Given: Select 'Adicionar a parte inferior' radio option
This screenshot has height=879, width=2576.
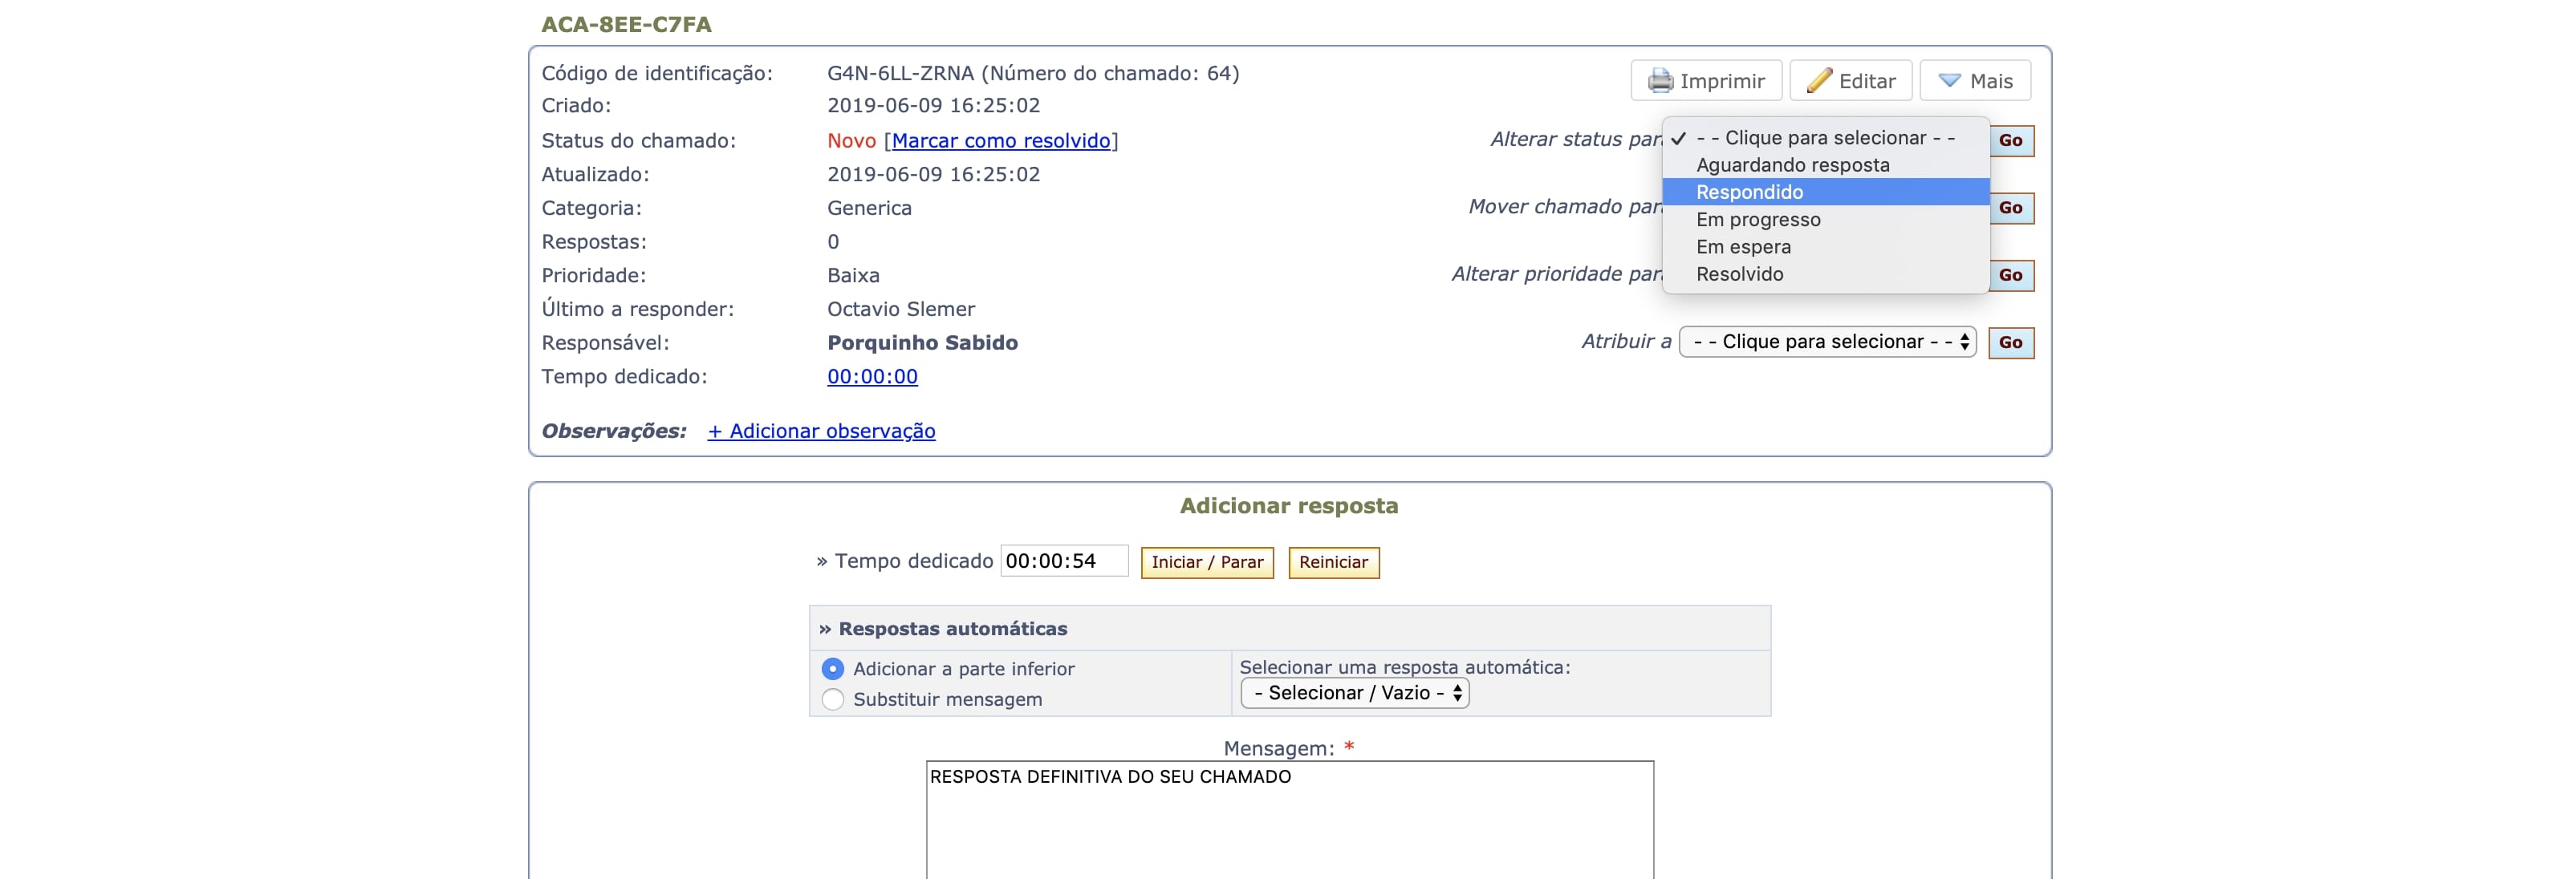Looking at the screenshot, I should 832,668.
